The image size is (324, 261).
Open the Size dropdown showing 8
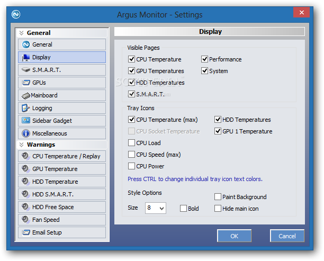(156, 208)
